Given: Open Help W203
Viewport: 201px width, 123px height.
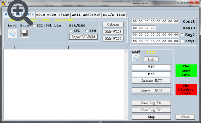Looking at the screenshot, I should pos(113,32).
